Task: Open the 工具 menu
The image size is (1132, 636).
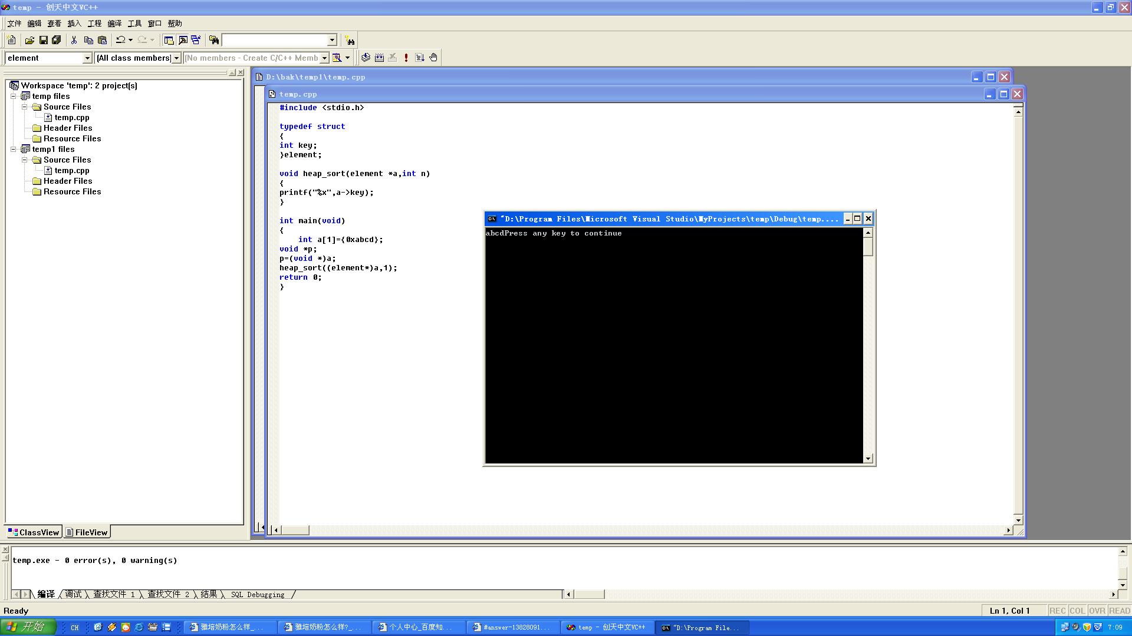Action: (134, 24)
